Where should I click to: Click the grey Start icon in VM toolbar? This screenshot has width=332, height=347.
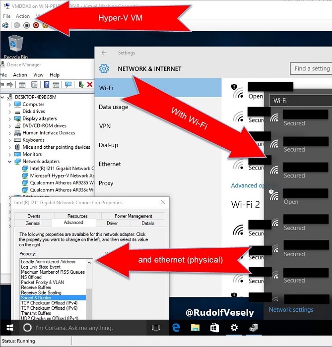(x=17, y=25)
